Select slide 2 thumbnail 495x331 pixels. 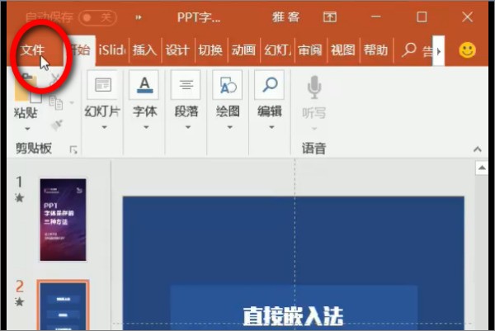[x=63, y=305]
